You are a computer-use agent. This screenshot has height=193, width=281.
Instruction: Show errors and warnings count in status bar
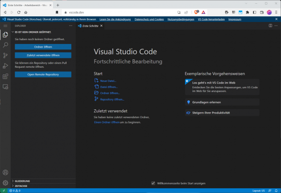coord(15,191)
